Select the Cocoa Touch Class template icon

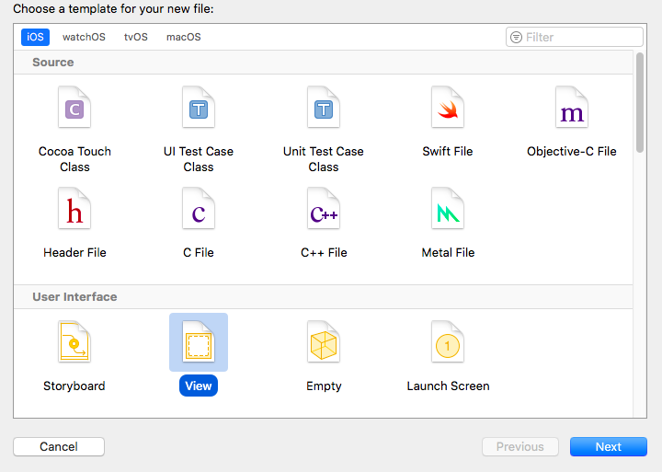click(74, 110)
